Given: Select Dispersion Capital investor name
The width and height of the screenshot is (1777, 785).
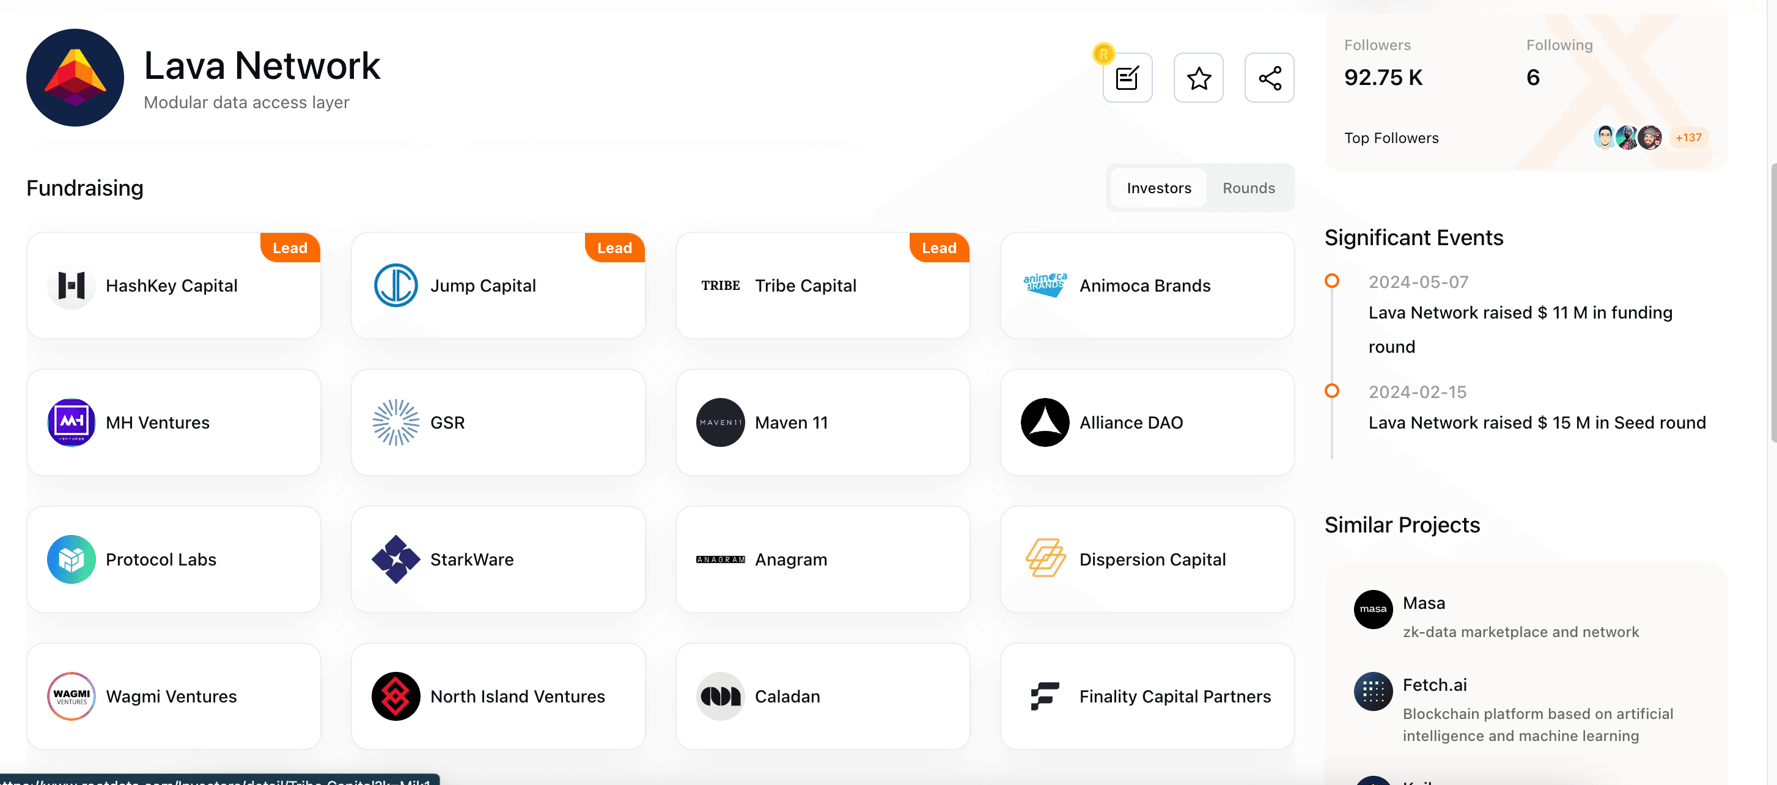Looking at the screenshot, I should point(1153,559).
